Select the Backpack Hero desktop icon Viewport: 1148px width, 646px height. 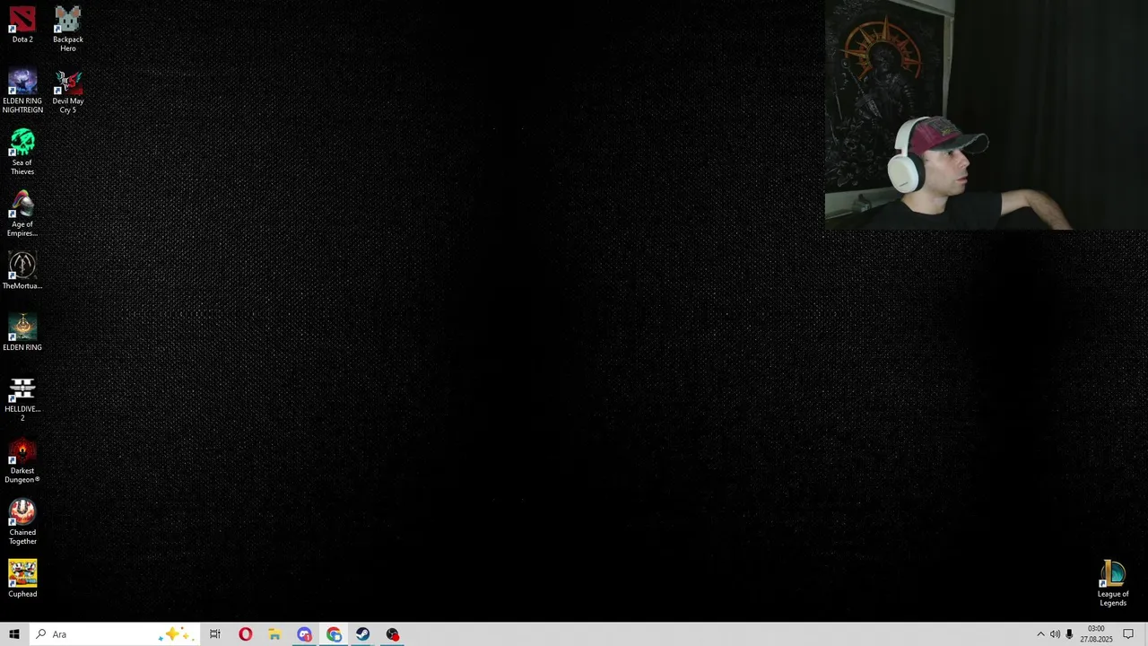68,29
